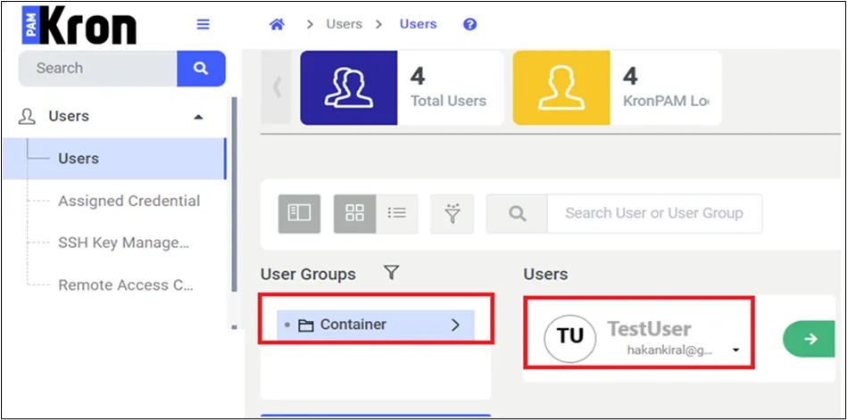Click the magnifier beside user search

point(517,214)
